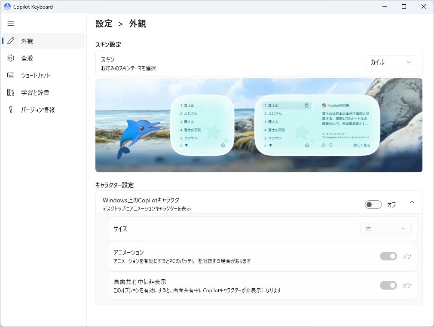The image size is (434, 327).
Task: Minimize the Copilot Keyboard window
Action: pos(385,6)
